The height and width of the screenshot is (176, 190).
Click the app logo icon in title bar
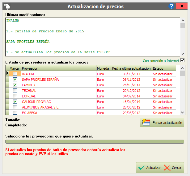coord(7,6)
